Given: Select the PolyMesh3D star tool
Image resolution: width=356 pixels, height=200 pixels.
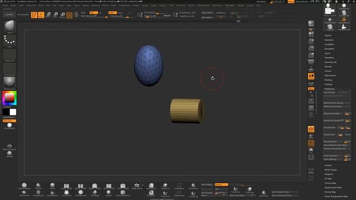Looking at the screenshot, I should (x=330, y=21).
